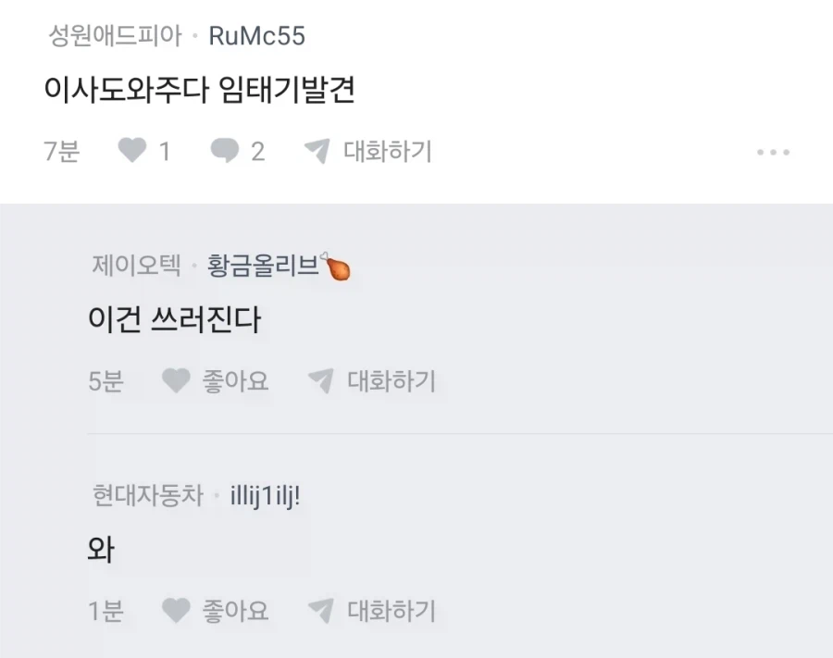Click the paper plane icon on 제이오텍's comment
Image resolution: width=833 pixels, height=658 pixels.
[x=319, y=380]
